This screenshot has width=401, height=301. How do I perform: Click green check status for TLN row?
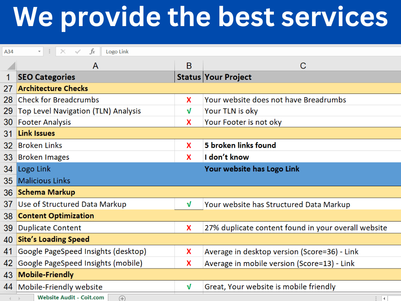tap(189, 111)
